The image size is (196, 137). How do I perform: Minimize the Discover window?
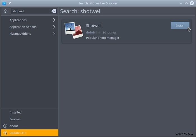[x=181, y=3]
